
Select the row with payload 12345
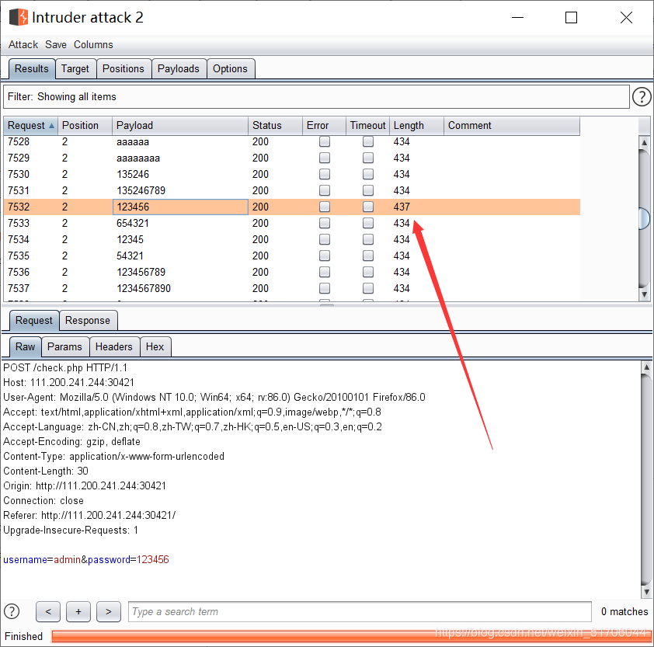pos(292,239)
